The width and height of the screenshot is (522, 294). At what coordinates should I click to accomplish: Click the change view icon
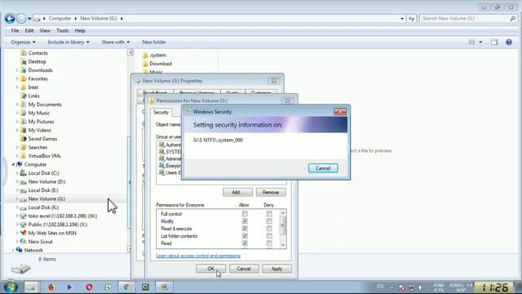[471, 42]
